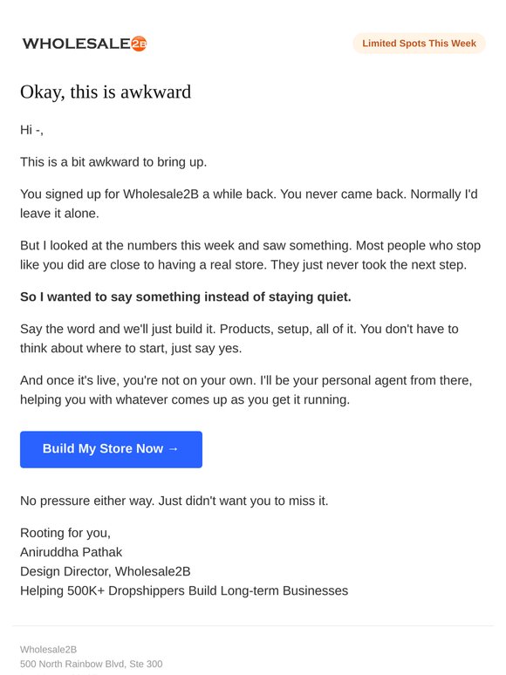
Task: Click the 500 North Rainbow Blvd address
Action: (x=92, y=665)
